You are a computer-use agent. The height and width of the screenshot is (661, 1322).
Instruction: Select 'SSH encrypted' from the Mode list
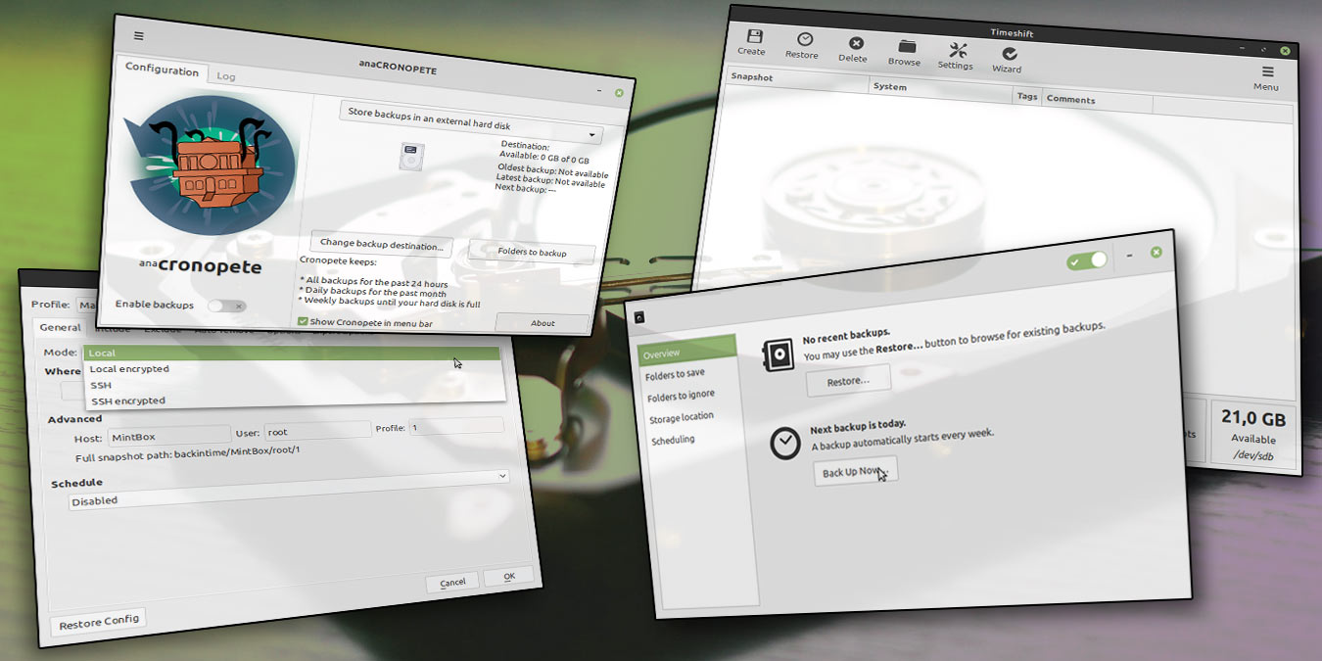pyautogui.click(x=127, y=401)
